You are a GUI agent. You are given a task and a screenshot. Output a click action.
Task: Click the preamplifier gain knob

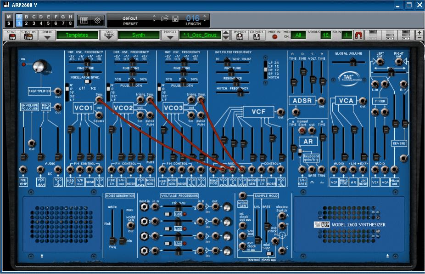(x=40, y=66)
